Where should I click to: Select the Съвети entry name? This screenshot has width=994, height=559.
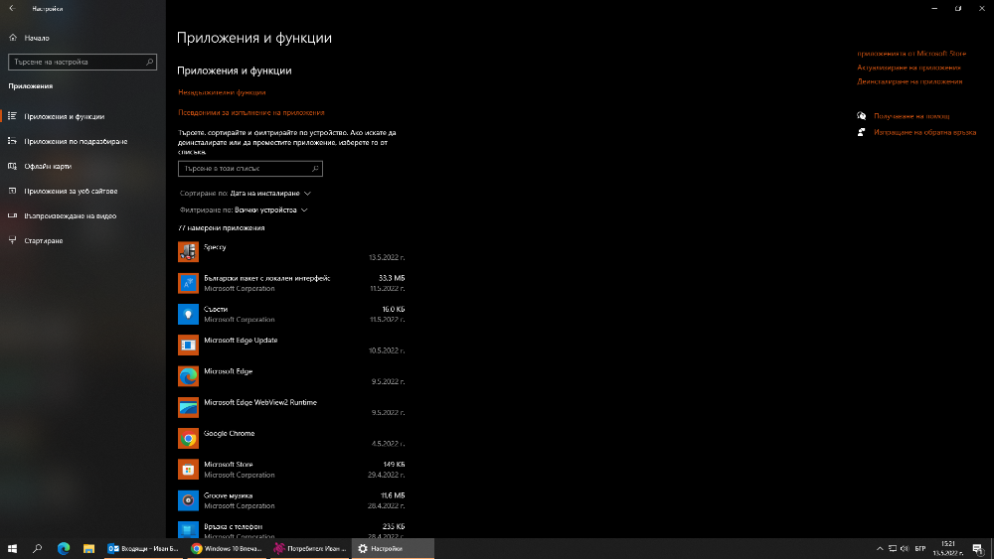tap(216, 310)
